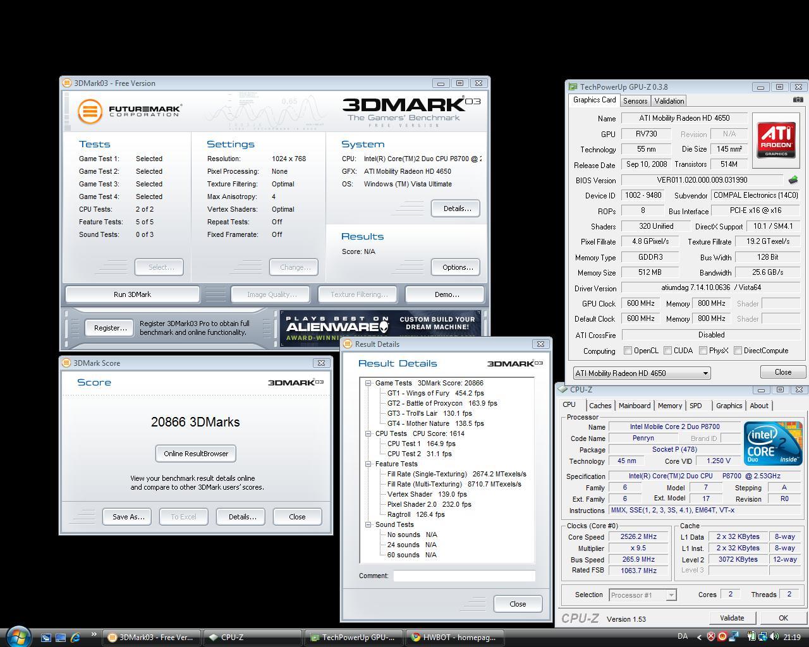
Task: Click the 3DMark Score window title icon
Action: (x=66, y=363)
